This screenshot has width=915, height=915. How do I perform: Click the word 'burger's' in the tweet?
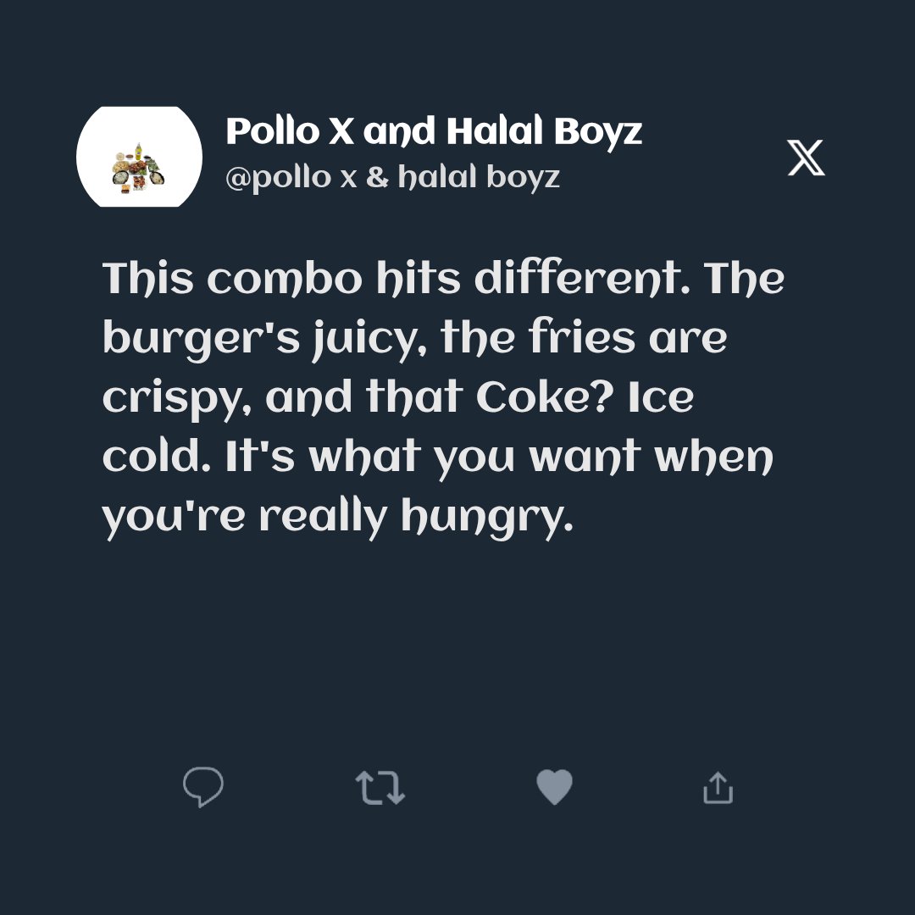(x=202, y=339)
